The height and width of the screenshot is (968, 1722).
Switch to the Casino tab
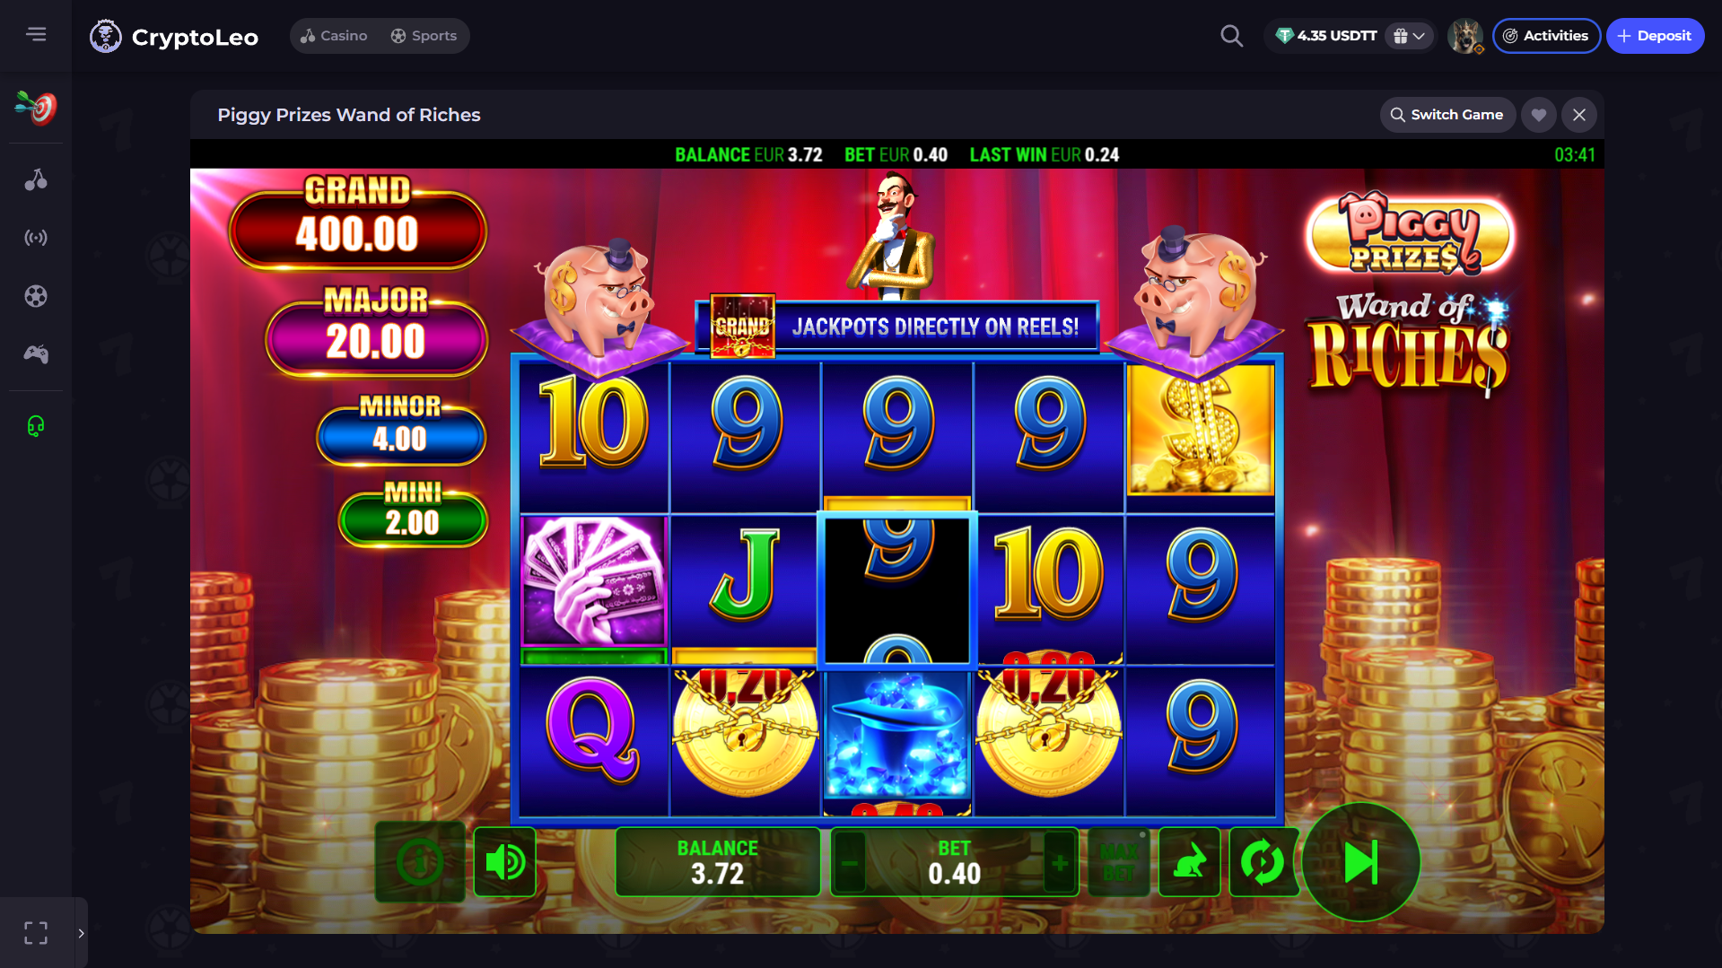(x=334, y=36)
